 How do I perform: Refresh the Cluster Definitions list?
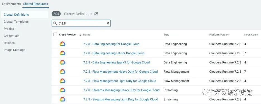point(96,14)
